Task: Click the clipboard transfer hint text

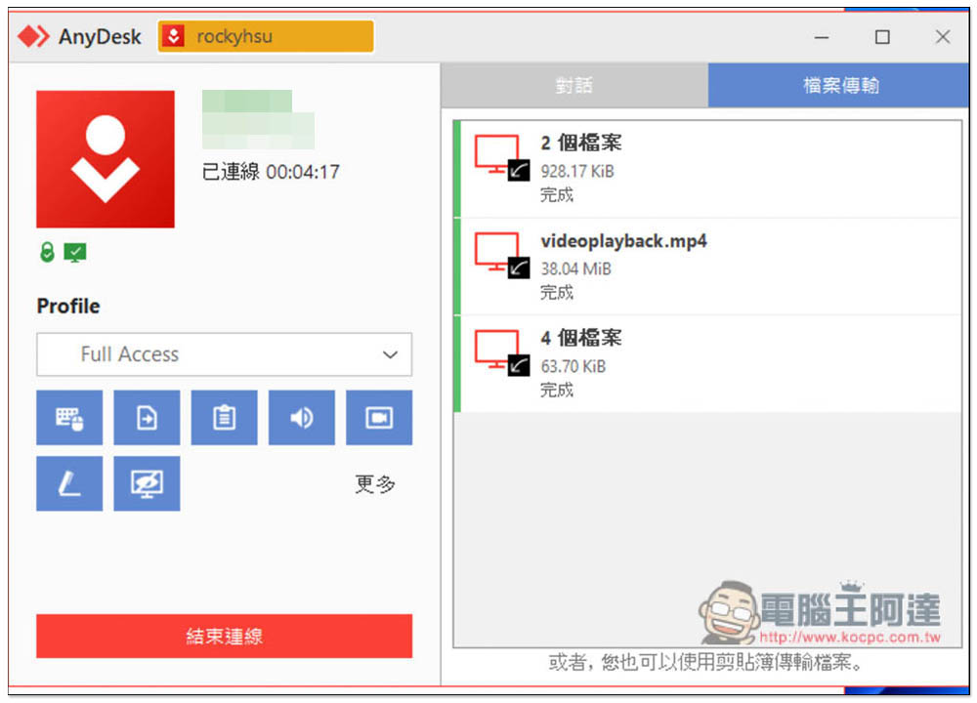Action: point(706,662)
